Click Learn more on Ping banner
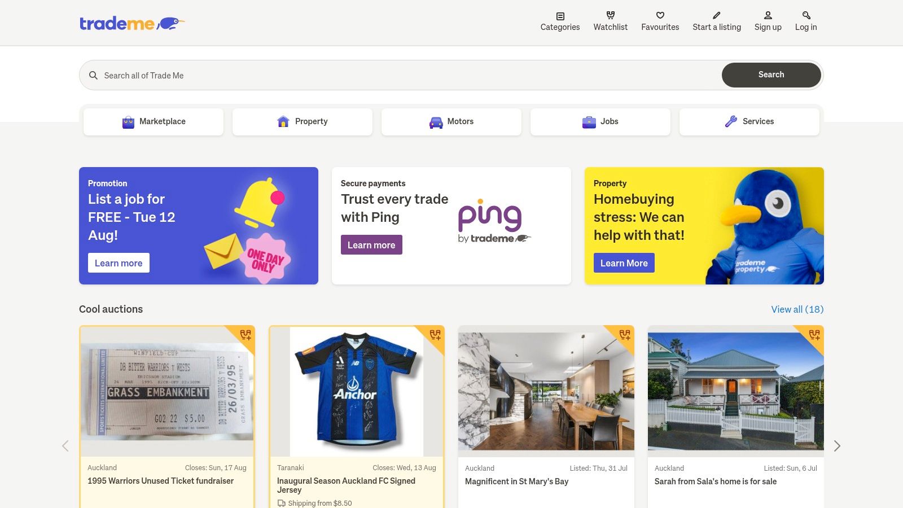 tap(371, 245)
